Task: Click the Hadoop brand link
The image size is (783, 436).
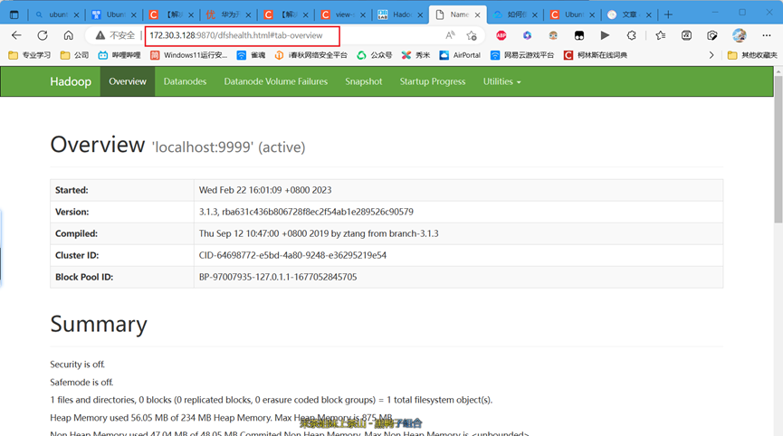Action: coord(71,81)
